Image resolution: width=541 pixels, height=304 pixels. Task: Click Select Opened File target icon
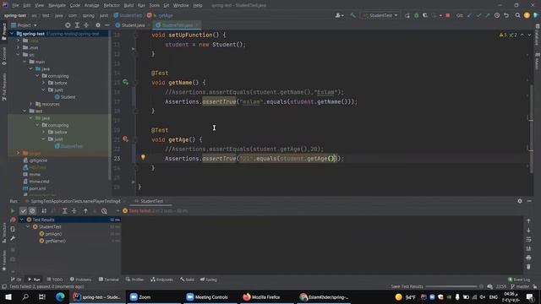[68, 25]
